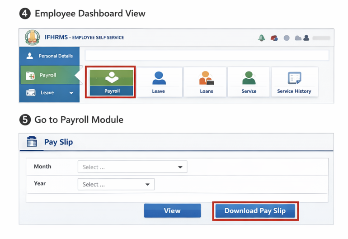The width and height of the screenshot is (348, 239).
Task: Select Personal Details in the sidebar
Action: coord(50,56)
